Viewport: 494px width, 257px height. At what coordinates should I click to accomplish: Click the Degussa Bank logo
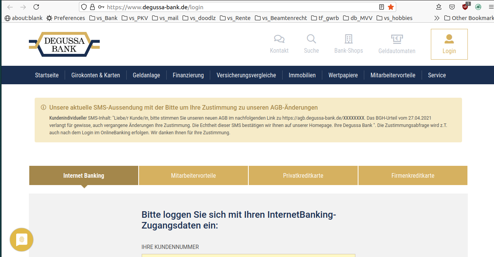pyautogui.click(x=64, y=44)
